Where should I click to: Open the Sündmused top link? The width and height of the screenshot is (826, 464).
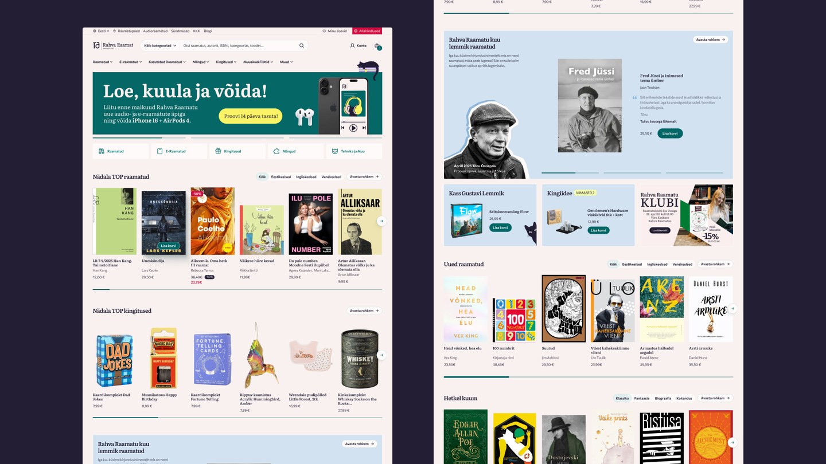pos(180,31)
